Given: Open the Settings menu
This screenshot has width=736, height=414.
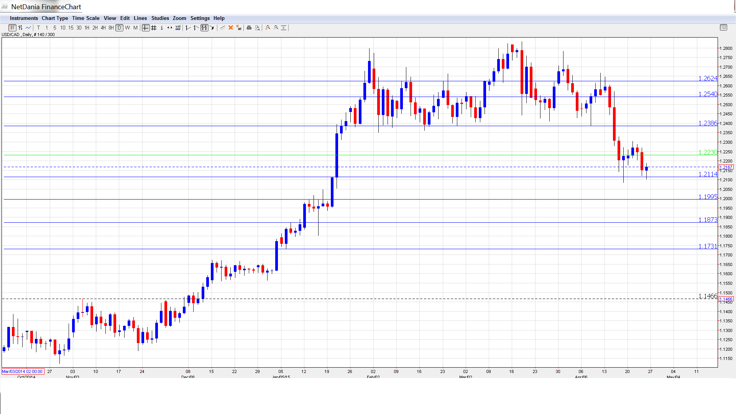Looking at the screenshot, I should (200, 18).
